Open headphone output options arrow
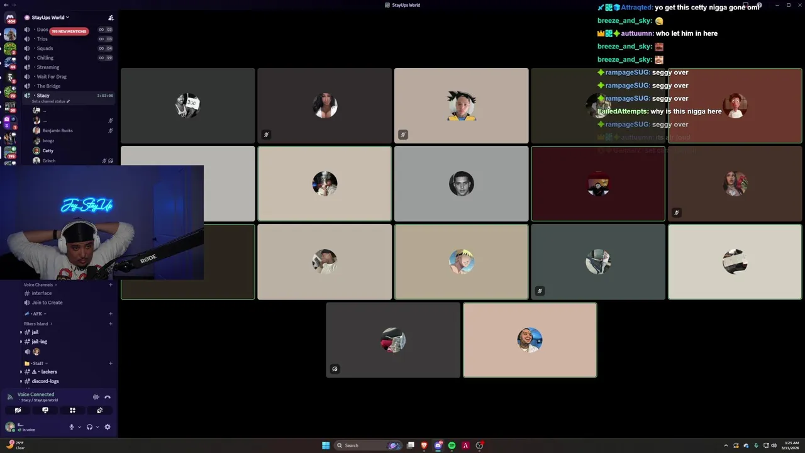This screenshot has height=453, width=805. pos(97,427)
